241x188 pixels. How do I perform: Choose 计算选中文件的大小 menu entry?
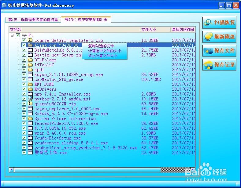pos(105,51)
